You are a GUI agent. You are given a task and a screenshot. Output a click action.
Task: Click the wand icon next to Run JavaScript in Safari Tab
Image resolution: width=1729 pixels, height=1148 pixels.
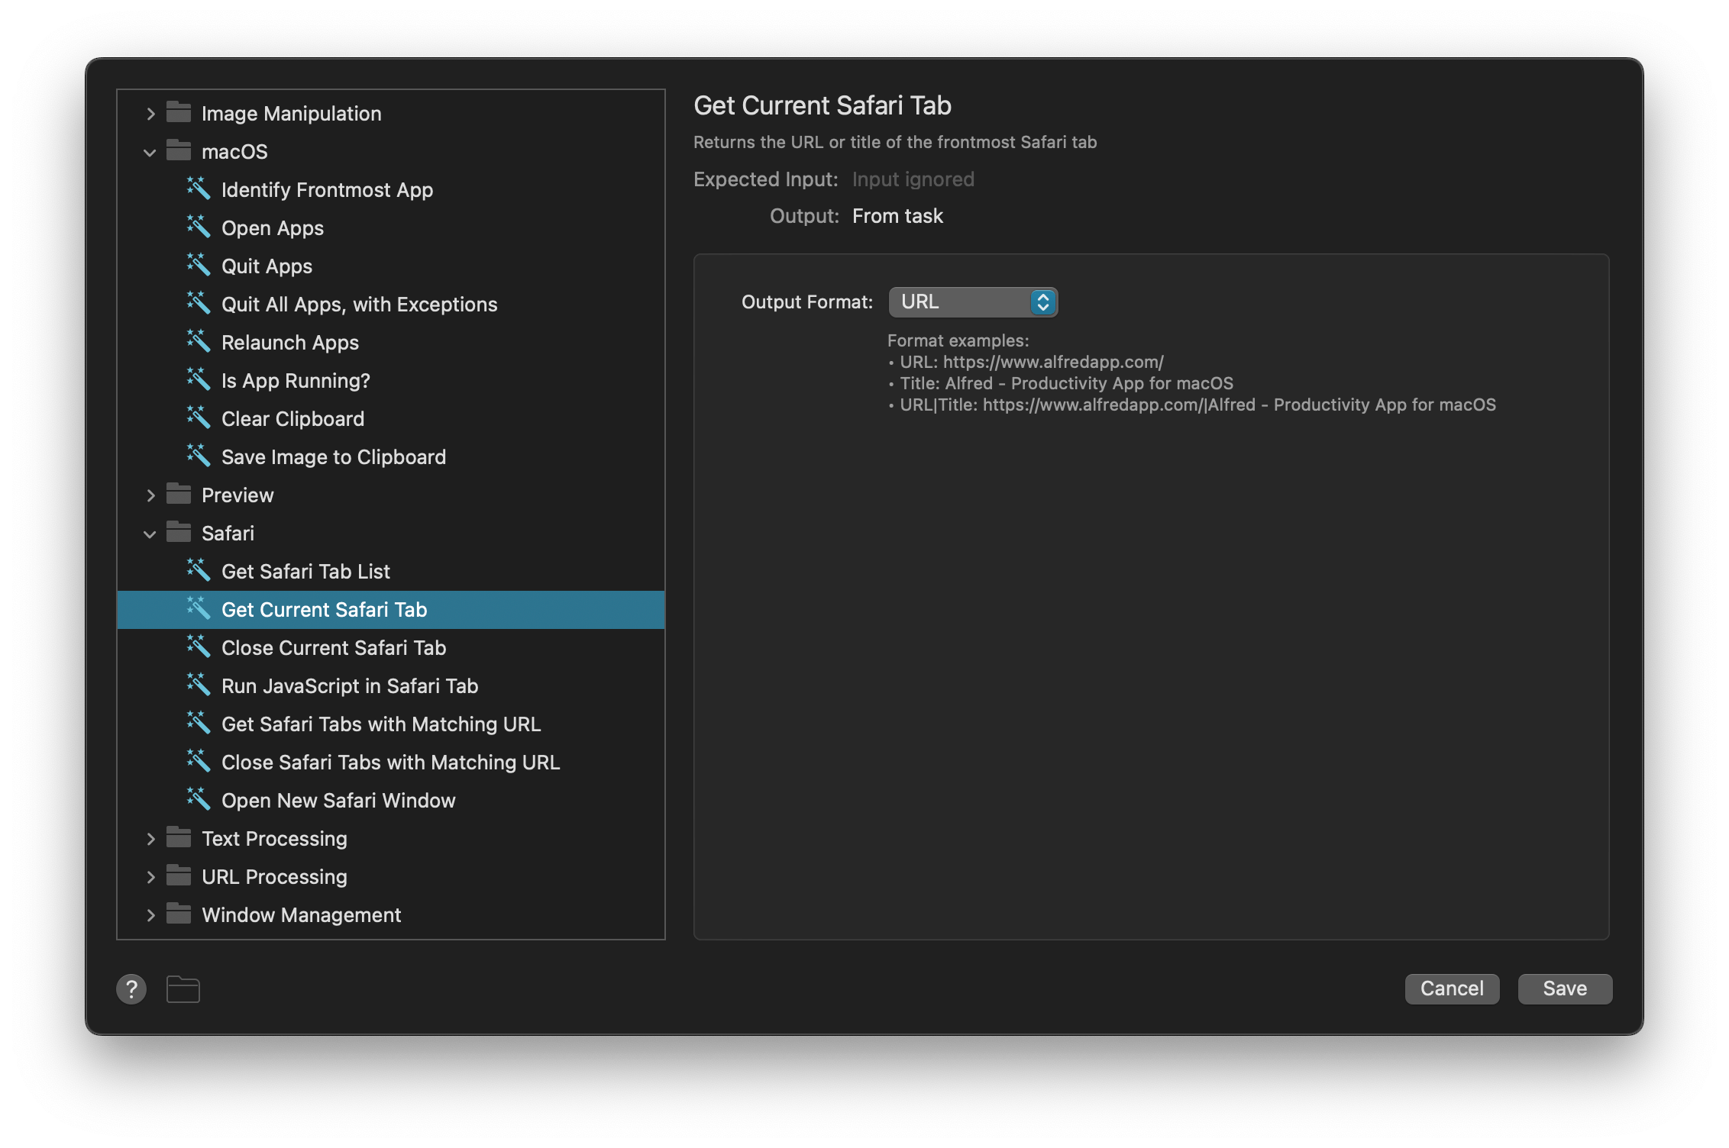coord(199,685)
